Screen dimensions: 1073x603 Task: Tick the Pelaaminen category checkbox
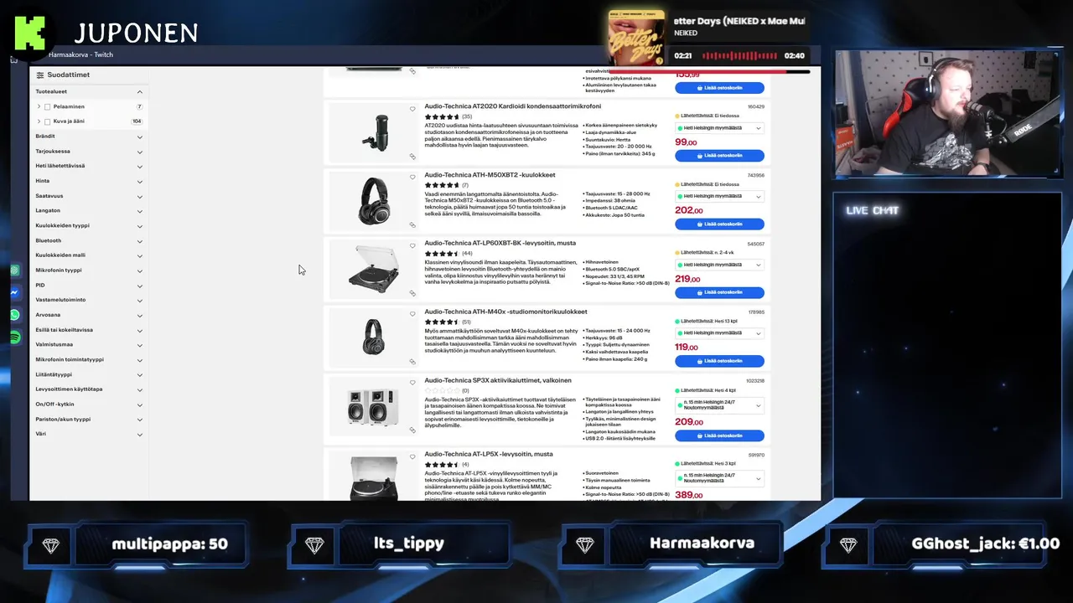tap(47, 107)
